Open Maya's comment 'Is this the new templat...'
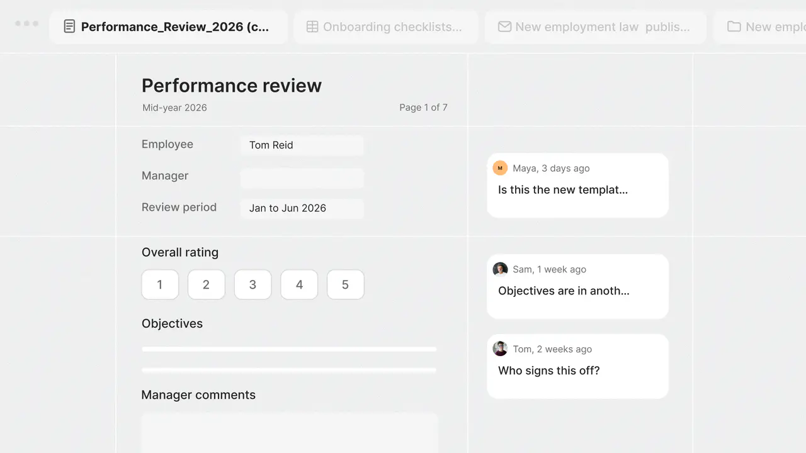806x453 pixels. (577, 185)
